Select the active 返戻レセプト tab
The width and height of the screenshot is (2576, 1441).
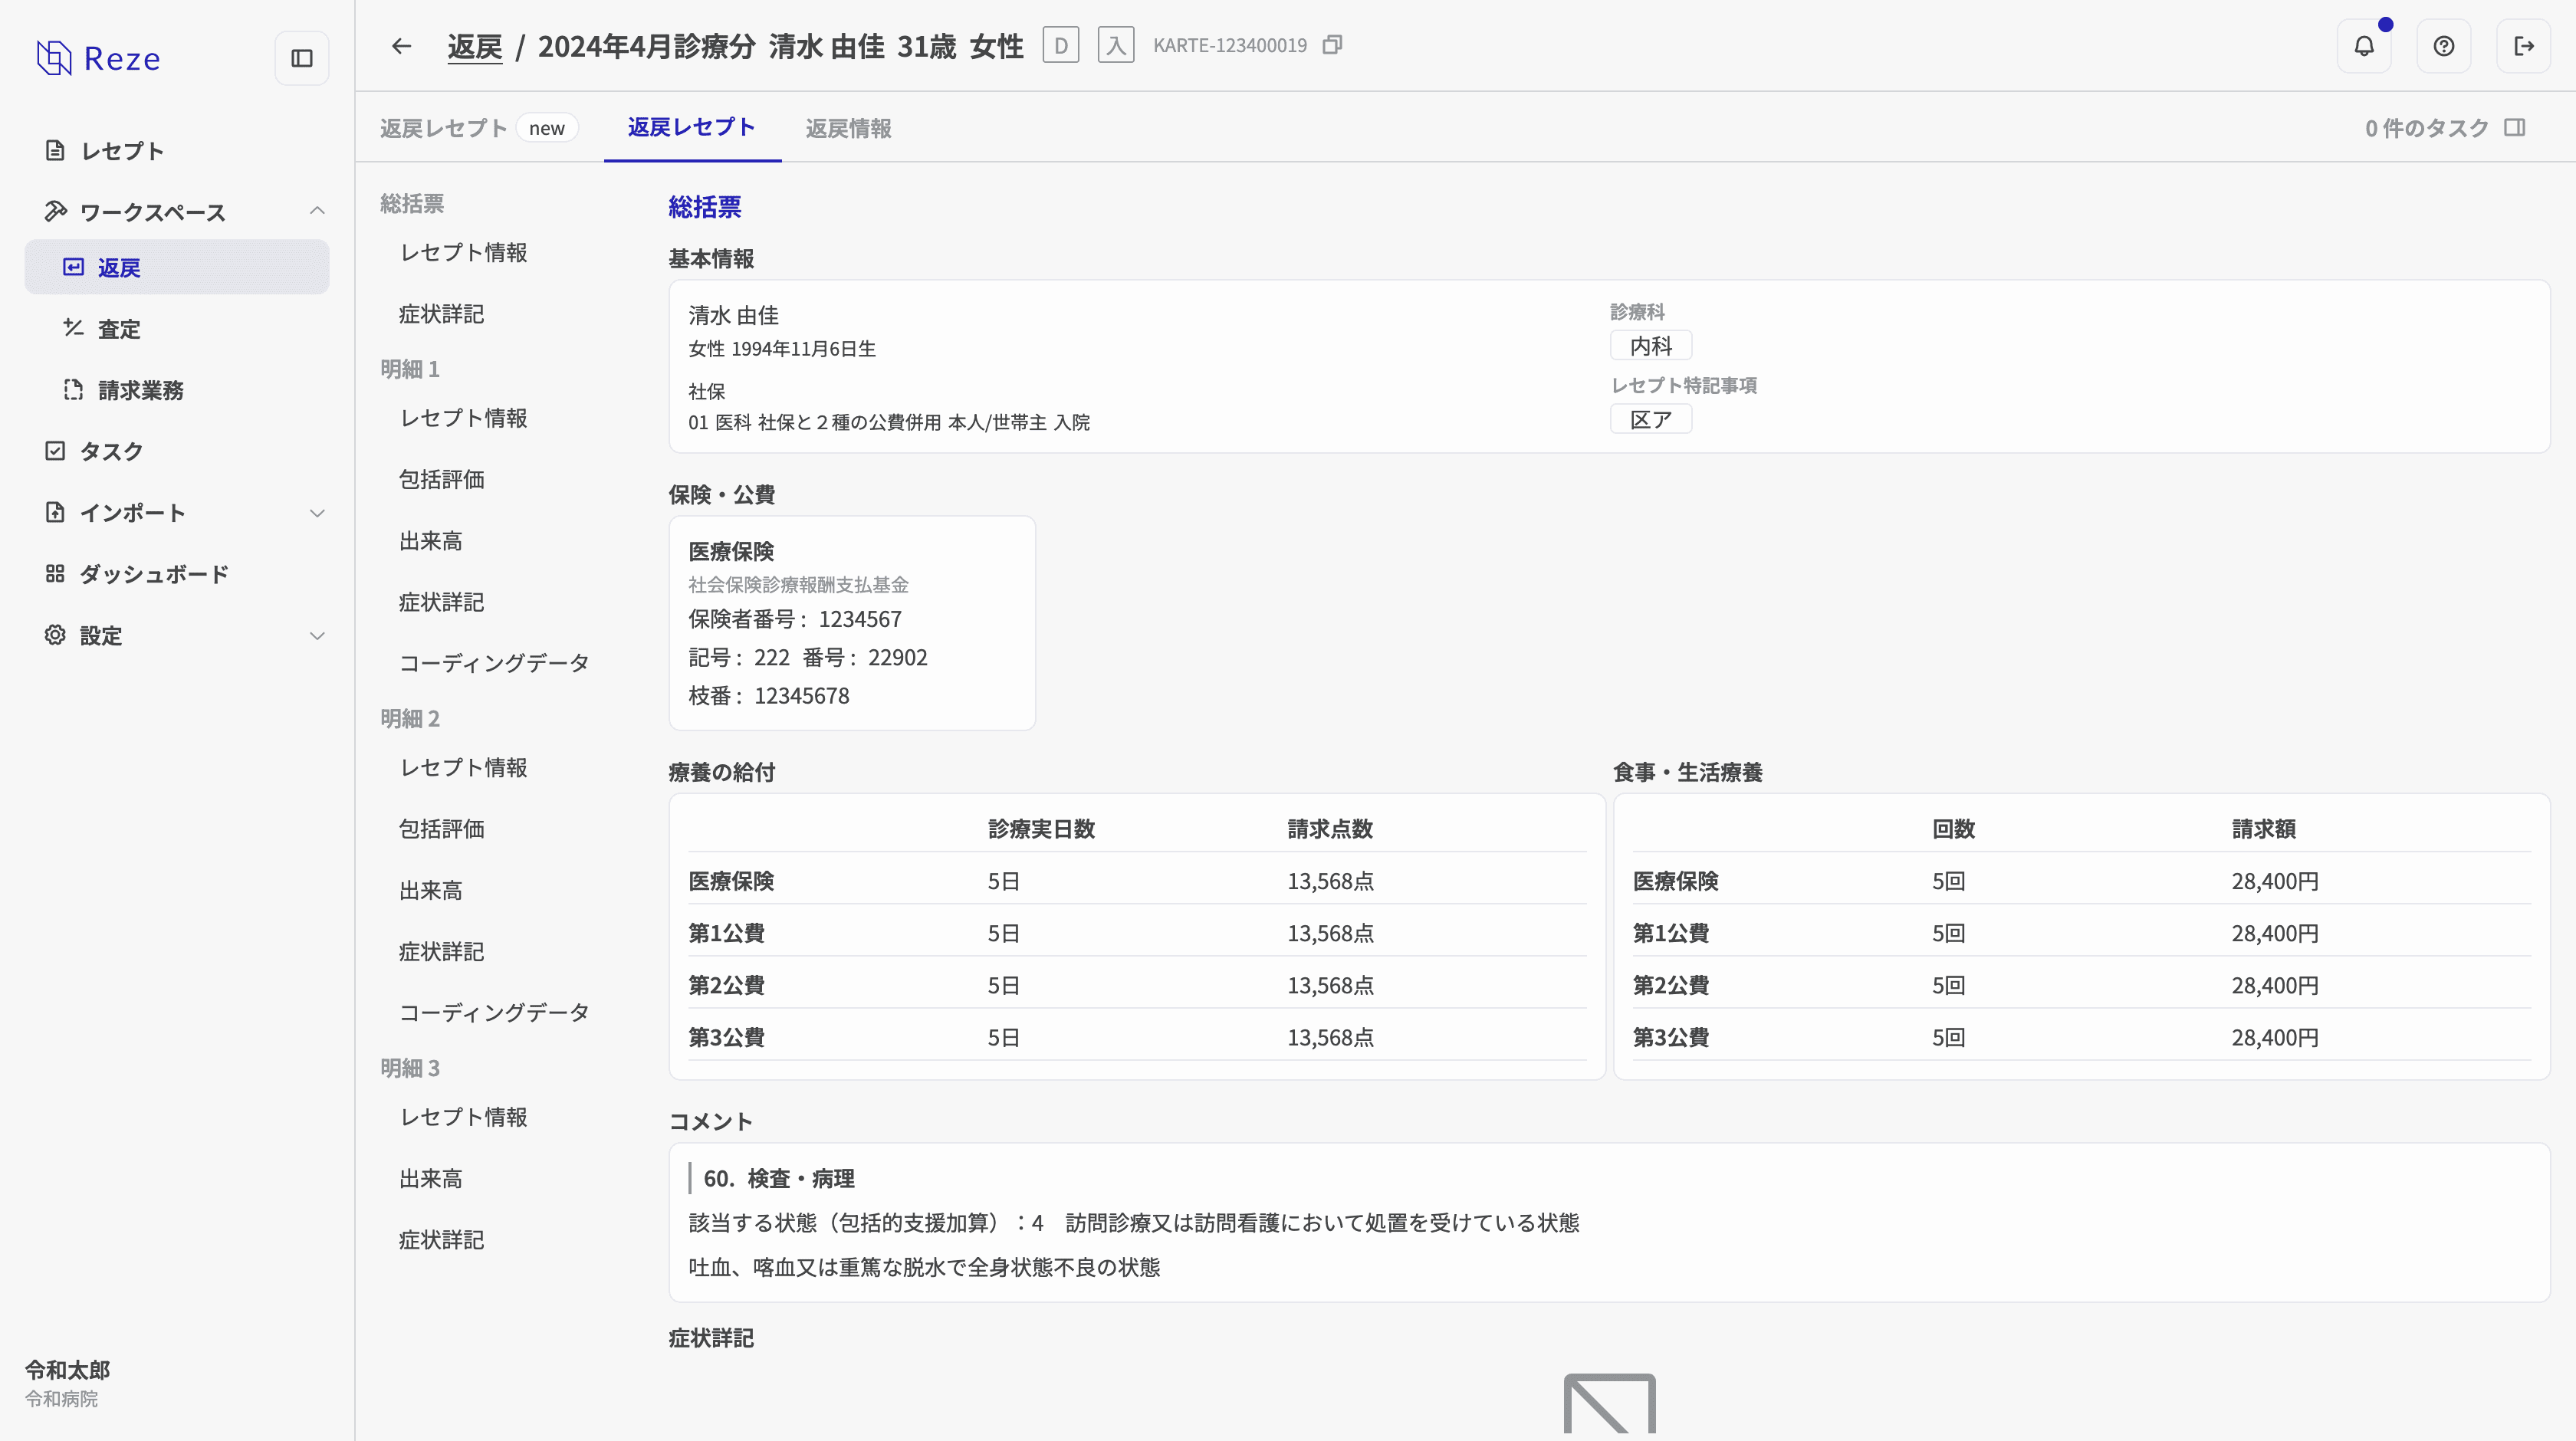[x=692, y=127]
